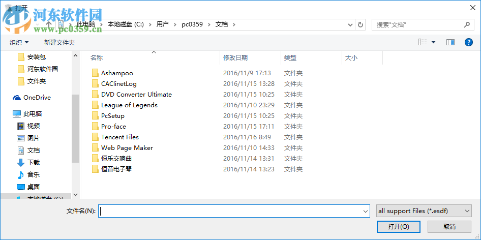481x240 pixels.
Task: Click the sidebar scrollbar thumb
Action: 75,128
